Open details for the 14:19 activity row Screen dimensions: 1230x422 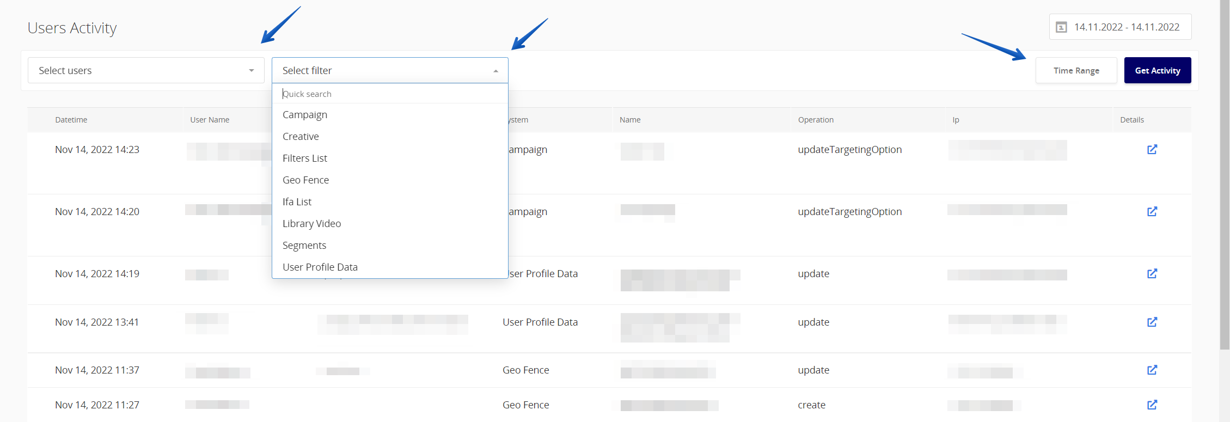pyautogui.click(x=1152, y=273)
